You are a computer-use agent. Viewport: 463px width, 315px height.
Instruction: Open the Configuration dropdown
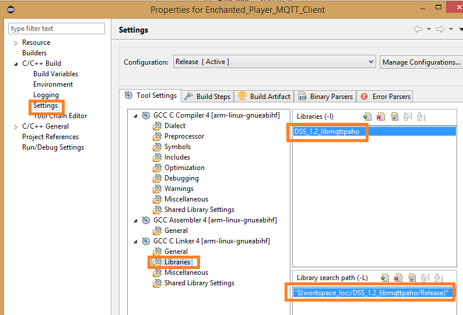point(274,62)
